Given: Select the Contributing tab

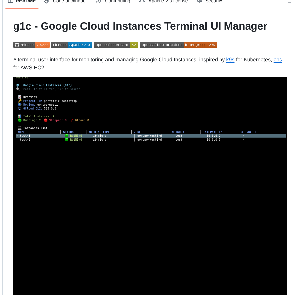Looking at the screenshot, I should coord(118,1).
